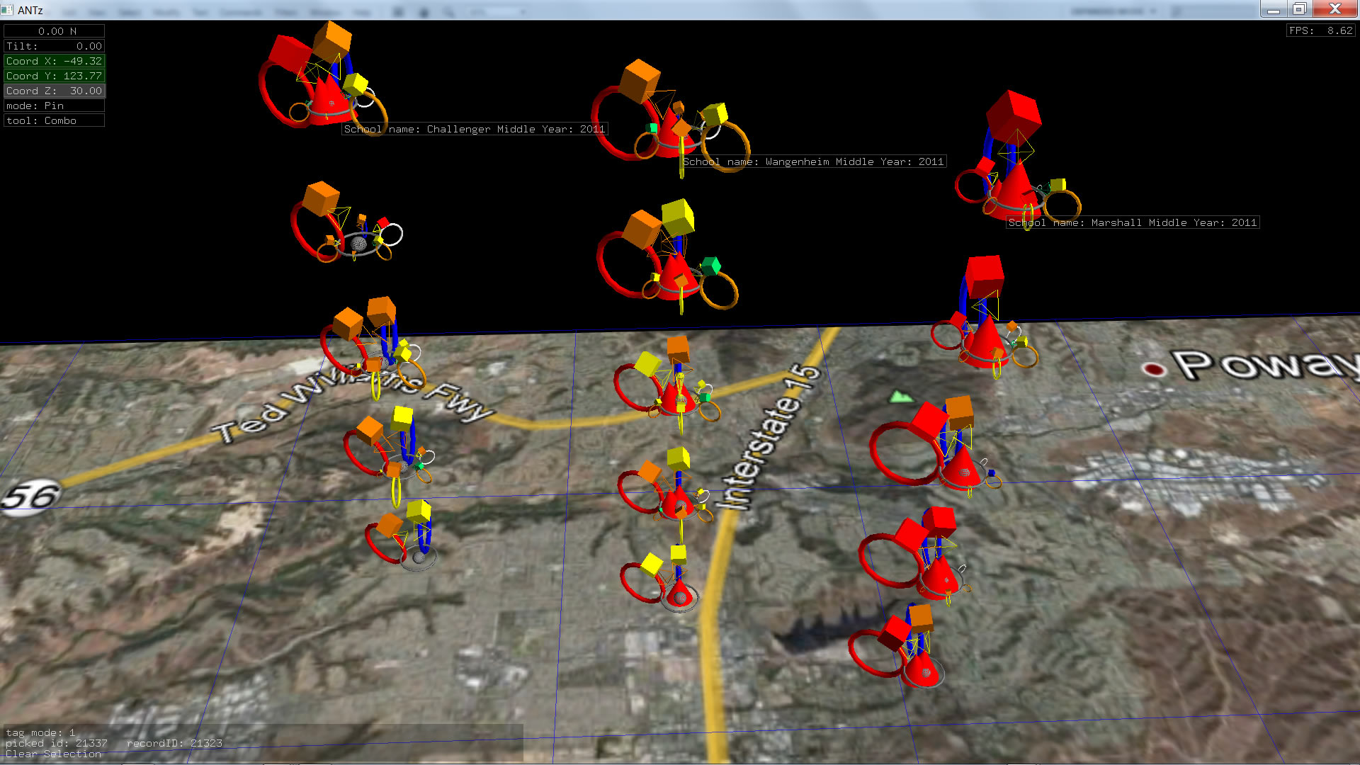Click the red Poway city marker dot
This screenshot has height=765, width=1360.
1154,369
